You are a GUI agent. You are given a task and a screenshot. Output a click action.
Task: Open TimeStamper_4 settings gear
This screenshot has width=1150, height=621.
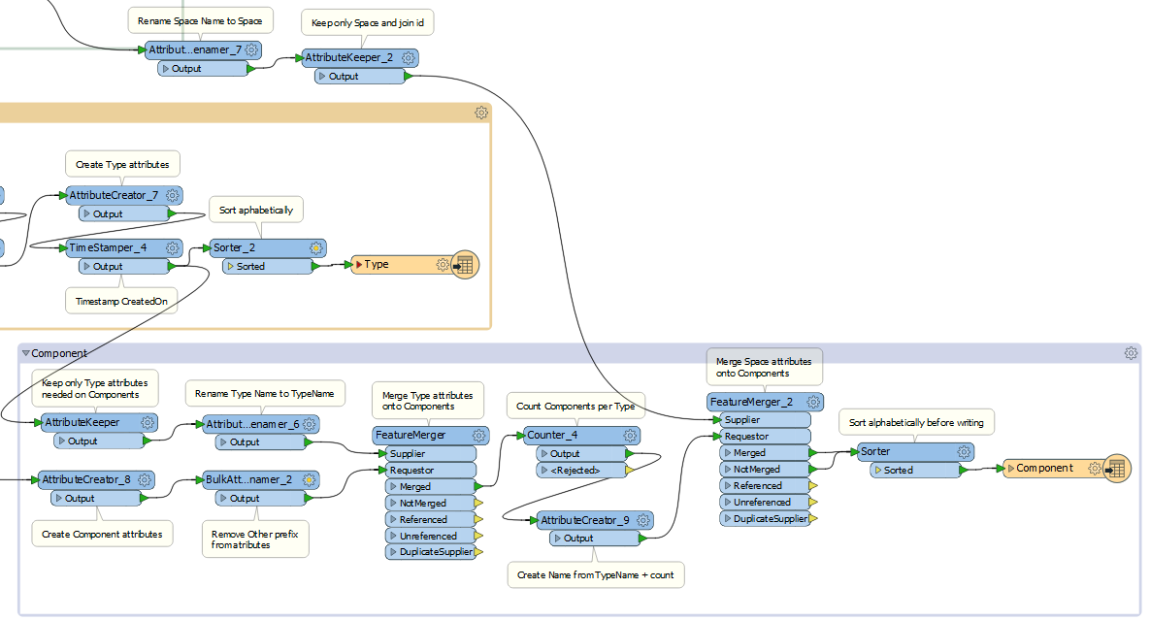point(172,247)
